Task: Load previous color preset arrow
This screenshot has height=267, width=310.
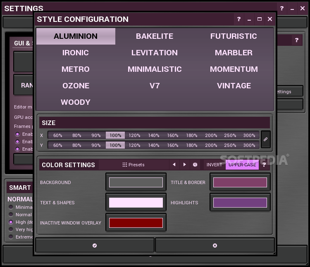Action: coord(174,165)
